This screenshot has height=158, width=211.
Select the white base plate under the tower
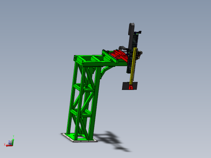79,138
